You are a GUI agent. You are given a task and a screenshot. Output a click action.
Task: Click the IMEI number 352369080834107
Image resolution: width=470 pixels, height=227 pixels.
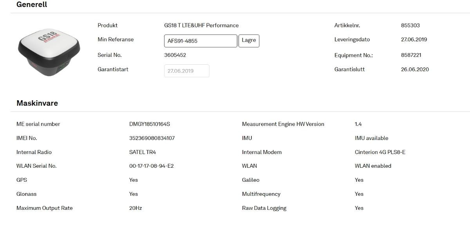(152, 138)
